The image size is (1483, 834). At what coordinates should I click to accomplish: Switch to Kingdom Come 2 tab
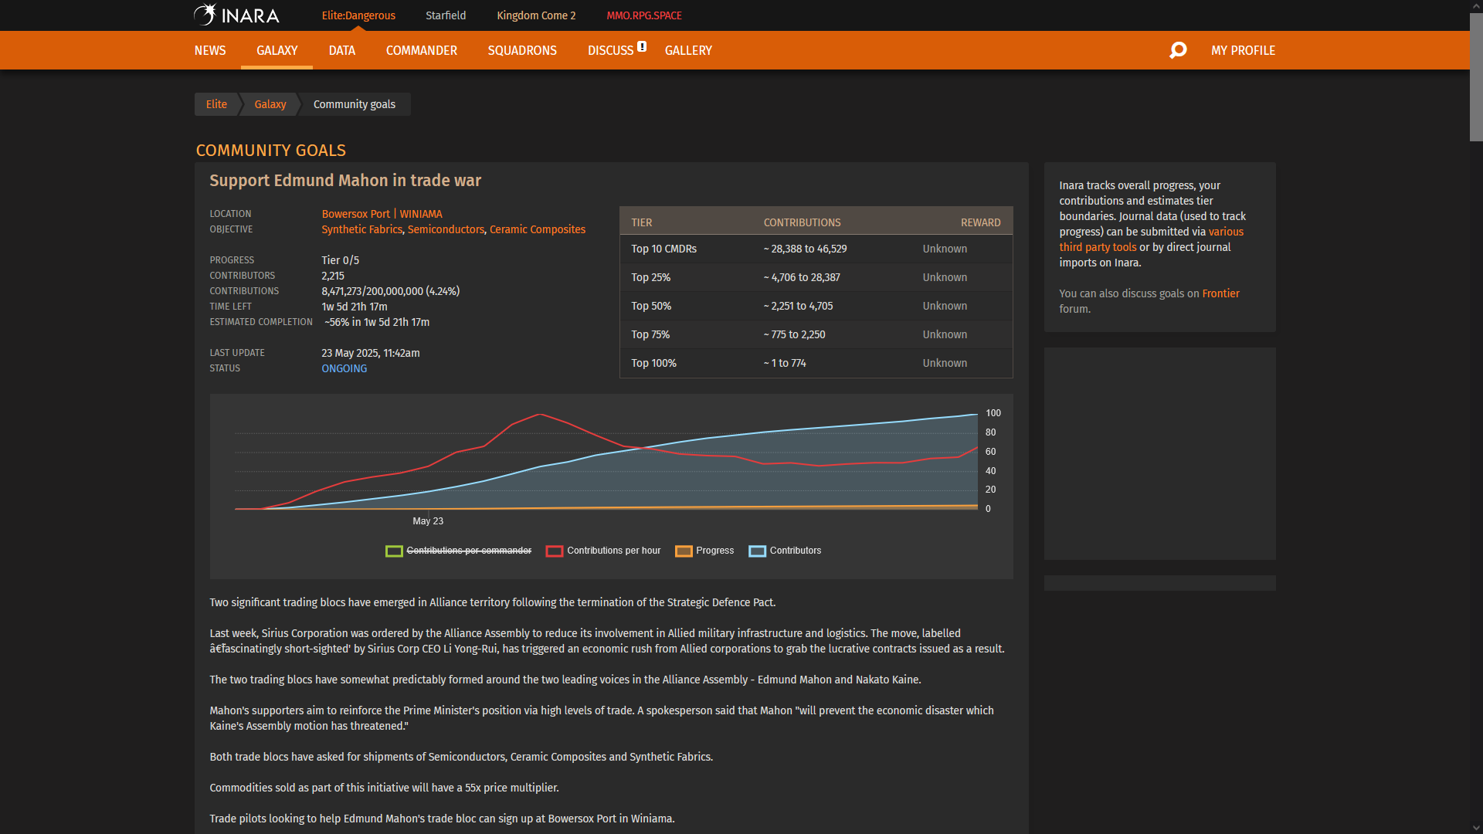click(536, 15)
